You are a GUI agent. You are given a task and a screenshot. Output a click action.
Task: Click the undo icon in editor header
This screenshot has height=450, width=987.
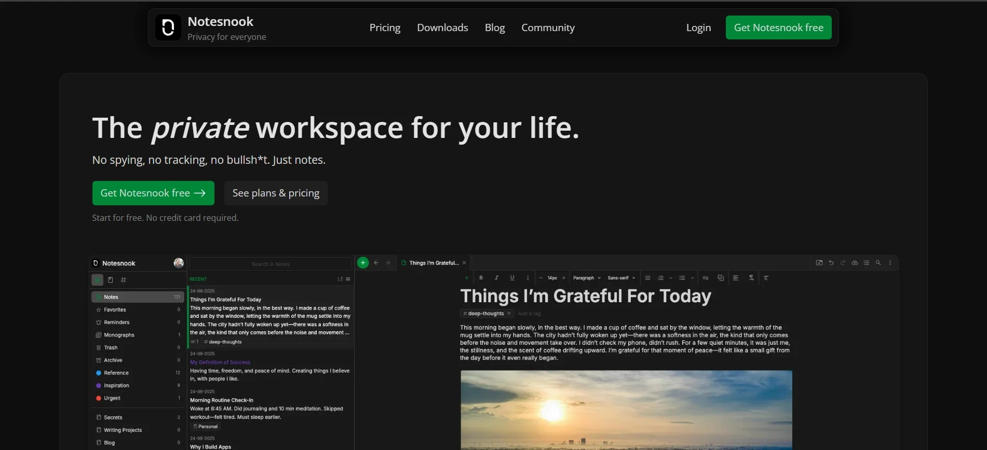point(831,263)
